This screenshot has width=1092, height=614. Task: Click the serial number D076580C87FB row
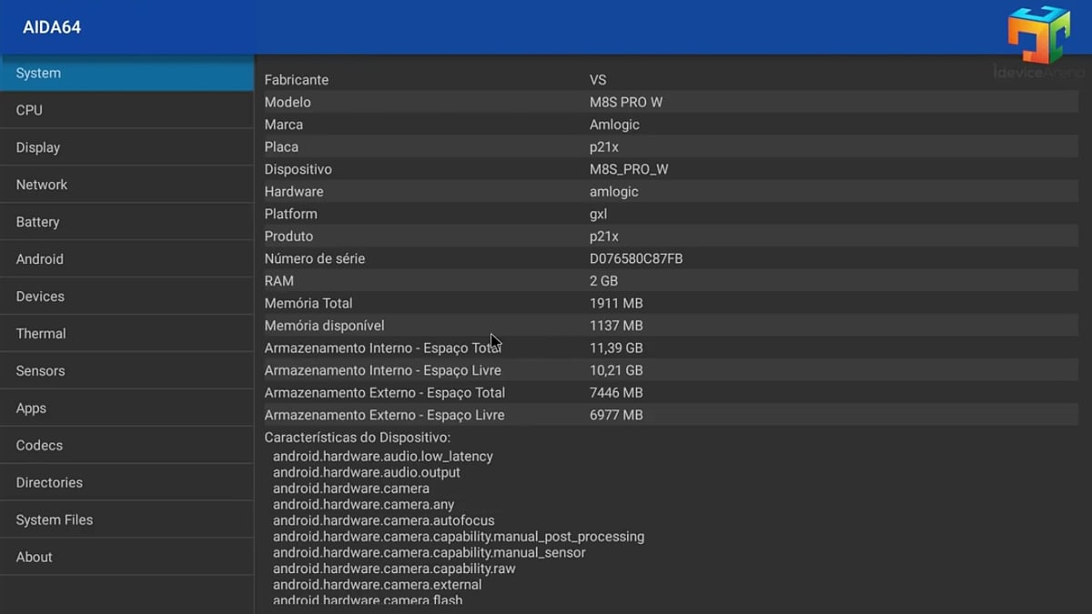point(546,258)
